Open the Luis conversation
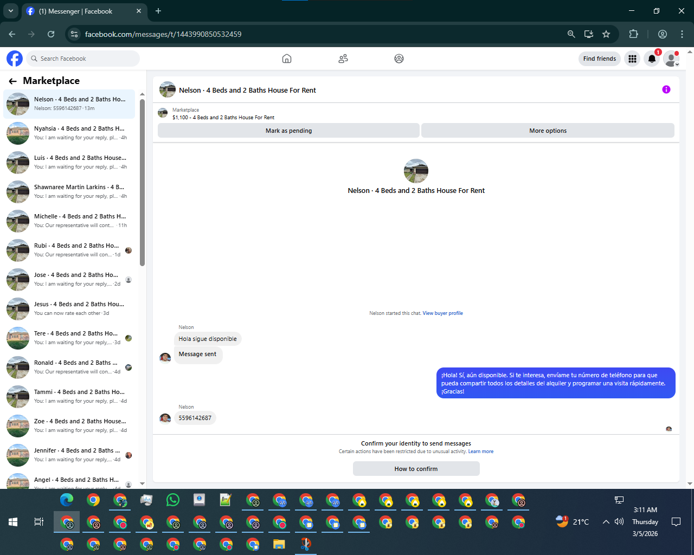 click(x=69, y=162)
